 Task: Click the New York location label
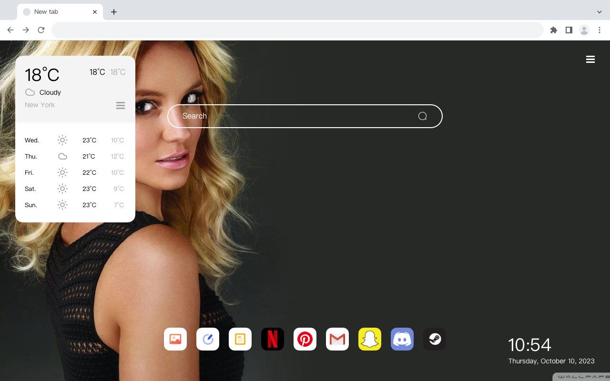(x=40, y=105)
